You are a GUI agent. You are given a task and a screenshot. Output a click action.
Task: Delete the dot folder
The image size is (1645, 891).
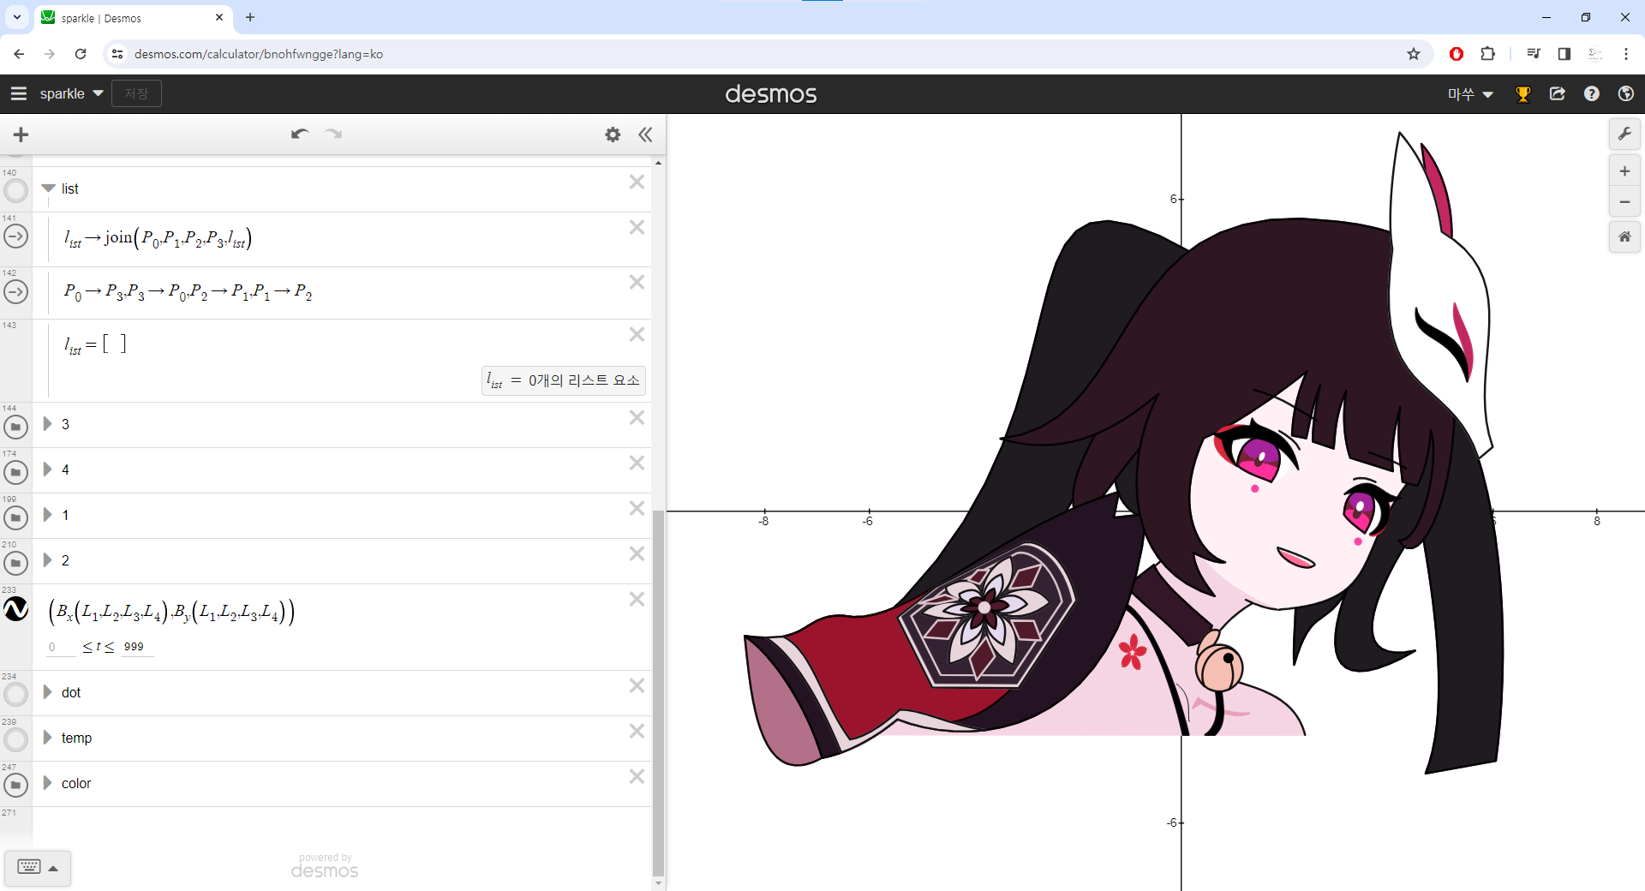637,685
